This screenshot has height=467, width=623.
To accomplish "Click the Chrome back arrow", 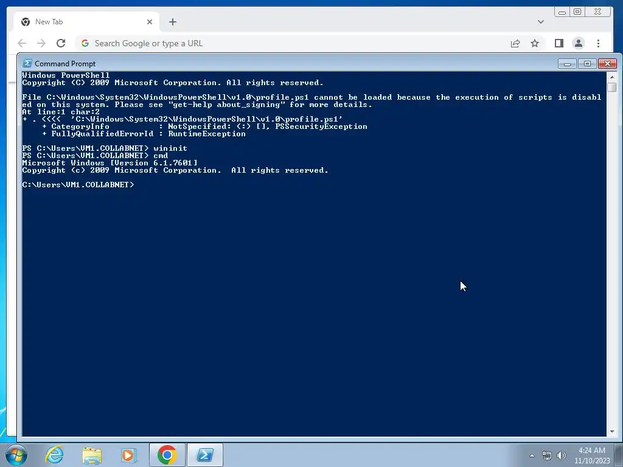I will 22,43.
